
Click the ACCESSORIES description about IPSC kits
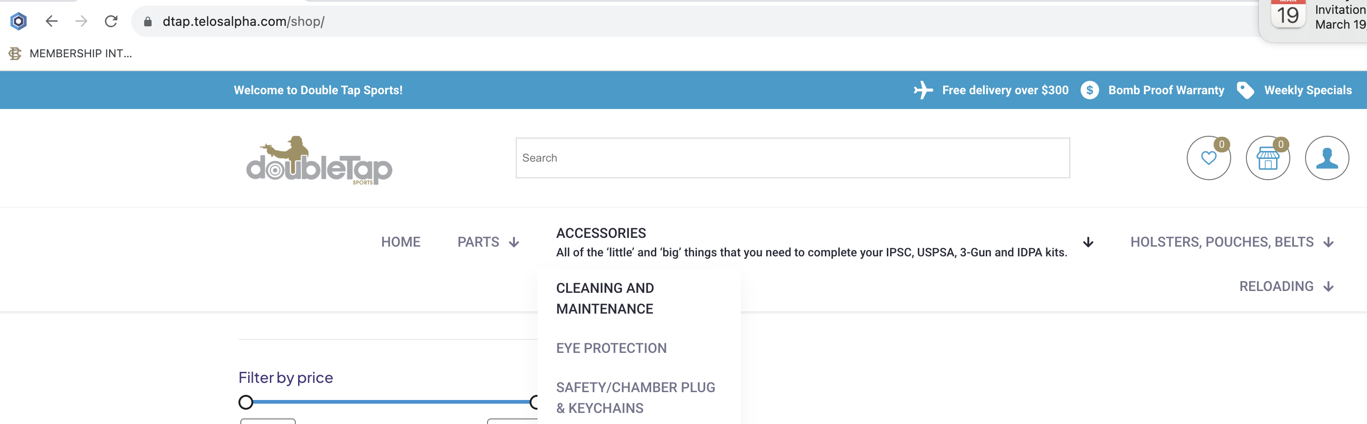(812, 253)
